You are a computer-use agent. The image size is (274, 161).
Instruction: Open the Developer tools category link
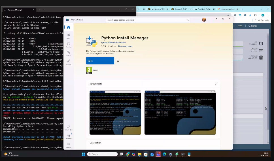125,46
